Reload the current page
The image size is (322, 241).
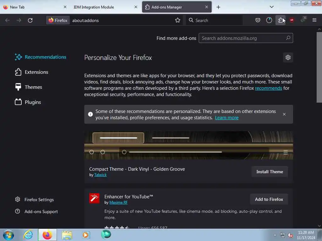(x=30, y=20)
